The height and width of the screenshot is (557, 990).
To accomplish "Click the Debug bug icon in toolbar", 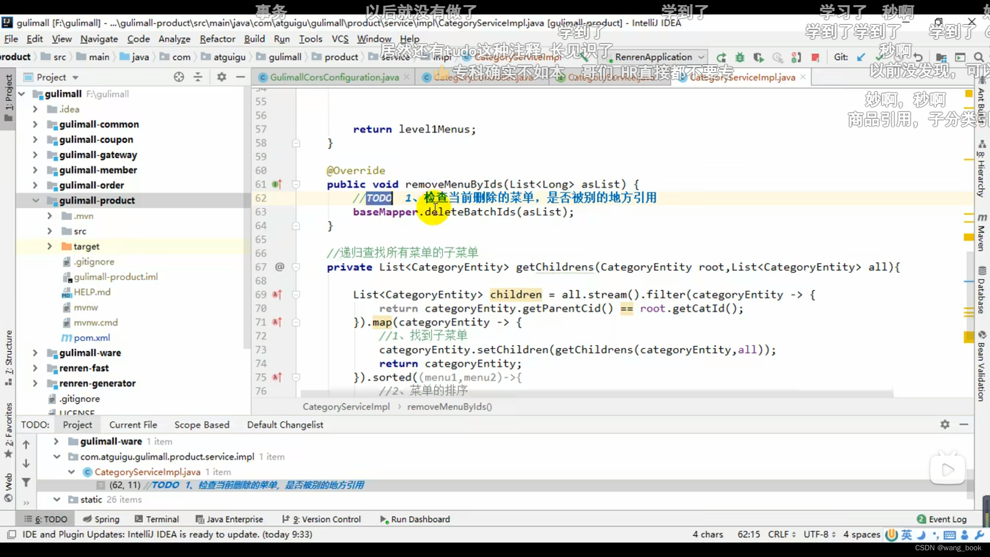I will tap(740, 57).
